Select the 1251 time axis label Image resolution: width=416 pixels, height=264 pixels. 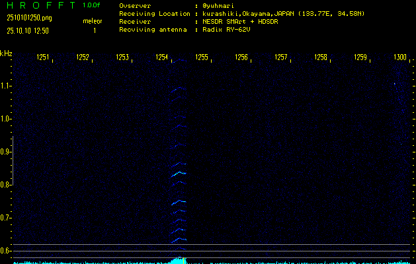43,57
